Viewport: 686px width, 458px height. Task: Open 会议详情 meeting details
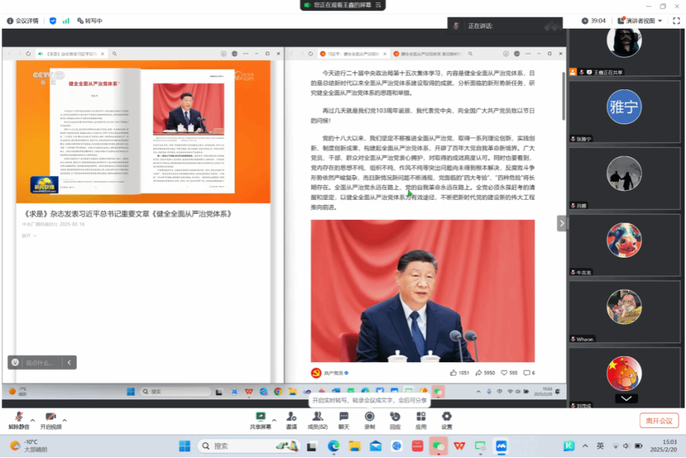pyautogui.click(x=22, y=21)
